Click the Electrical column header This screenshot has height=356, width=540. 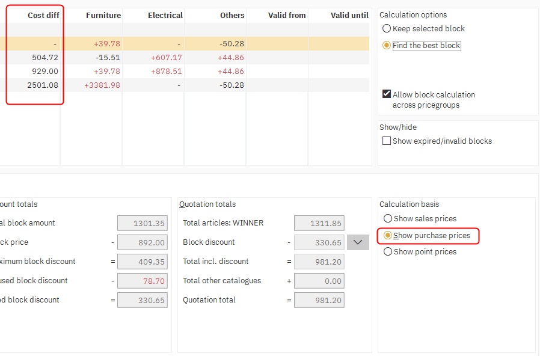(x=165, y=15)
